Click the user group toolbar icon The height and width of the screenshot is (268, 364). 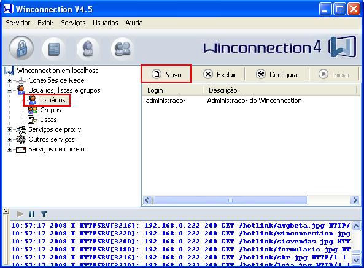[122, 48]
